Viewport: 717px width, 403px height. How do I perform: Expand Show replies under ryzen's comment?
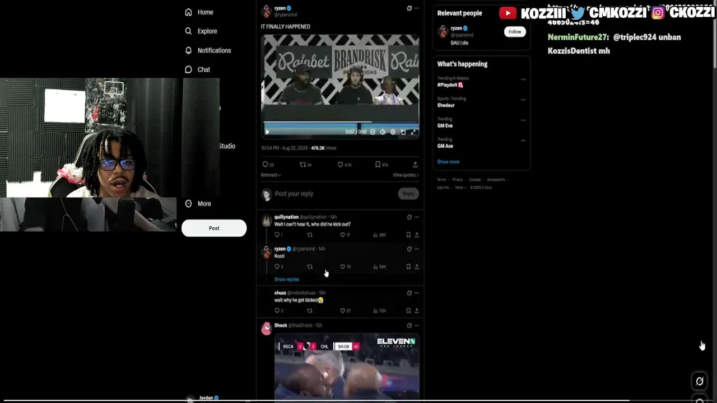[x=286, y=279]
